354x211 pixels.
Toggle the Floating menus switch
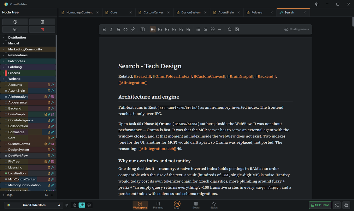click(297, 29)
